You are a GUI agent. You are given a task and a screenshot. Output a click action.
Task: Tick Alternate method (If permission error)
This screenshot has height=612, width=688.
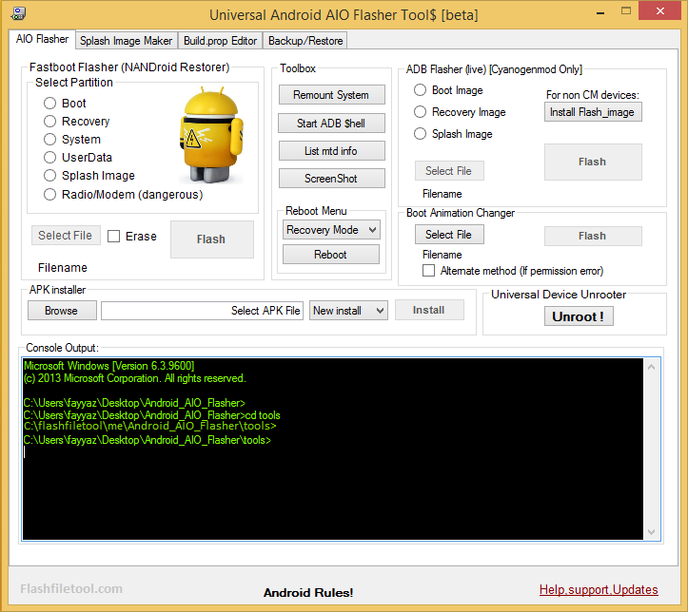[x=428, y=271]
